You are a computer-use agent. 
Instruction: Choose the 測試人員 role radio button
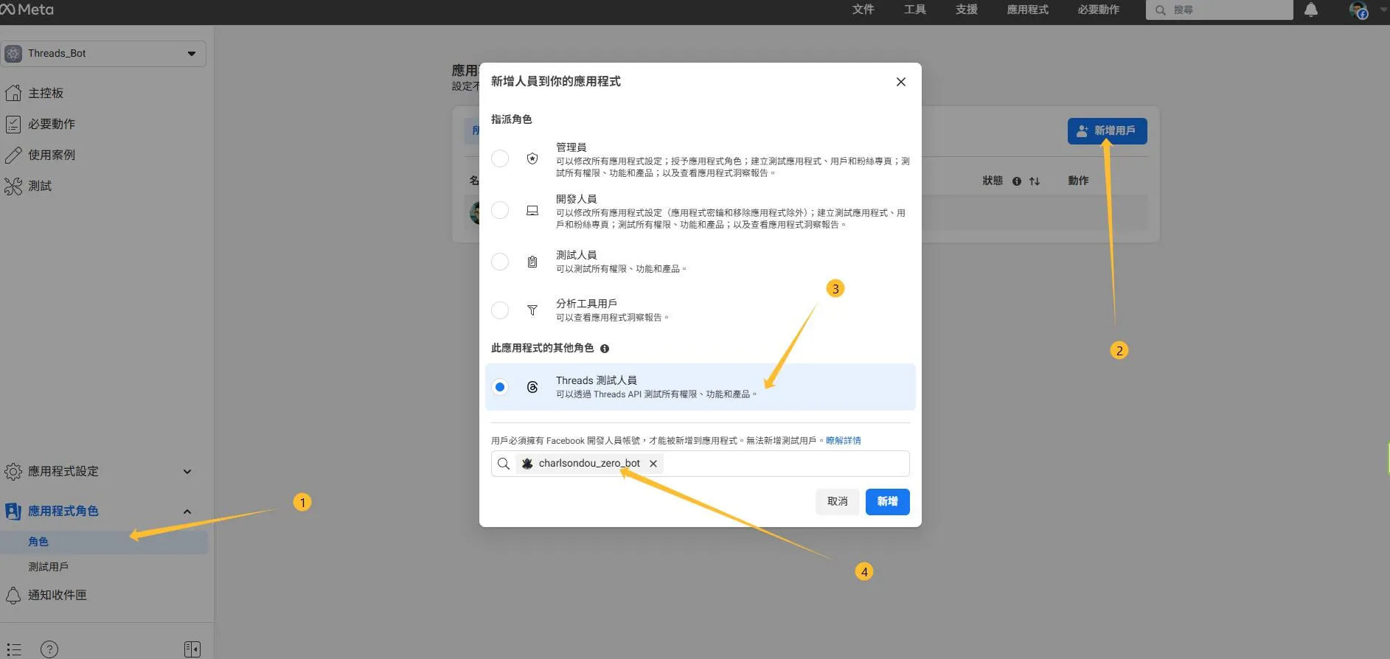pos(500,262)
